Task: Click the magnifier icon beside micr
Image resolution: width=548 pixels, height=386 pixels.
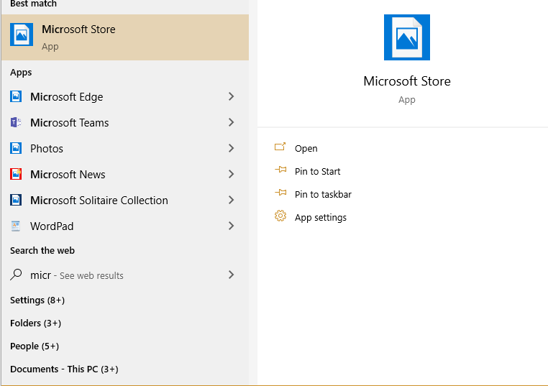Action: coord(16,275)
